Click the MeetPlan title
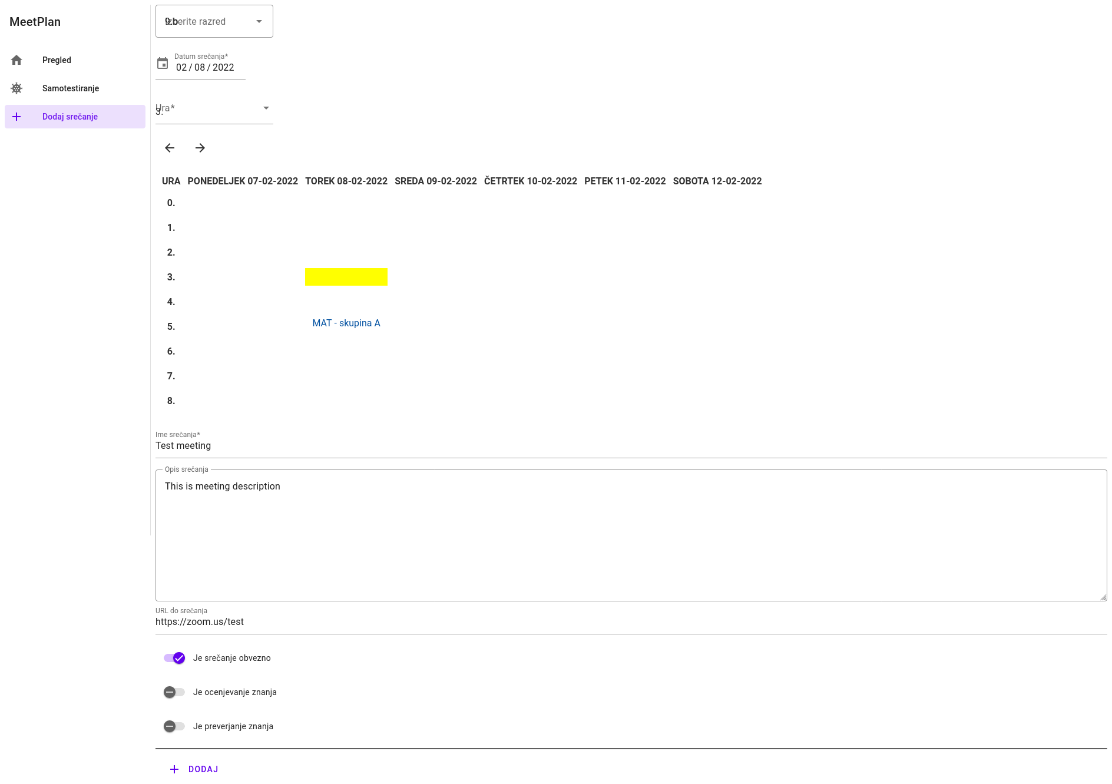The image size is (1112, 784). (x=35, y=22)
